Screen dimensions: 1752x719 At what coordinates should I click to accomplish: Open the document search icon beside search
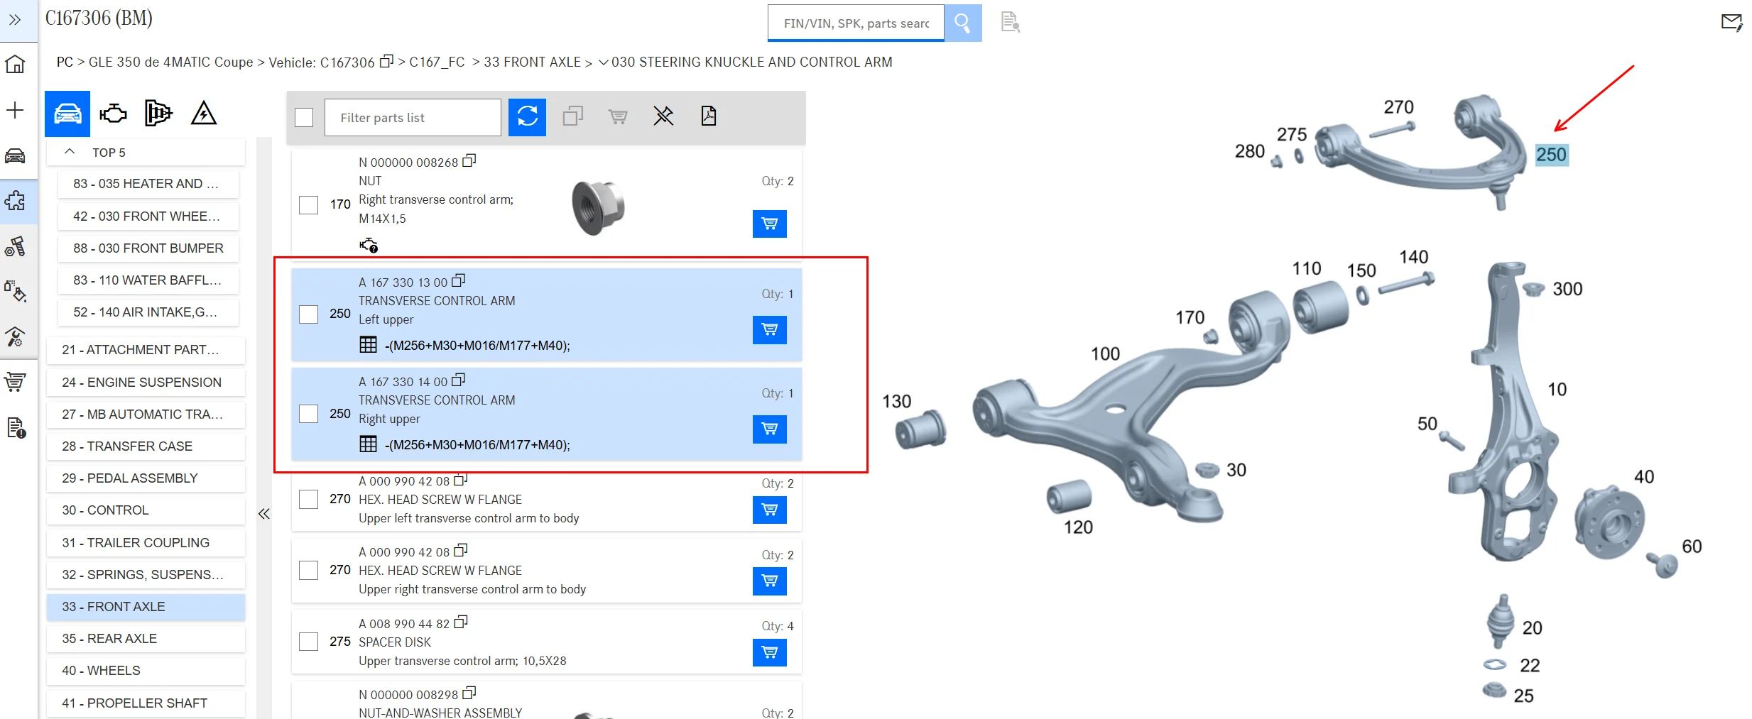(x=1010, y=22)
